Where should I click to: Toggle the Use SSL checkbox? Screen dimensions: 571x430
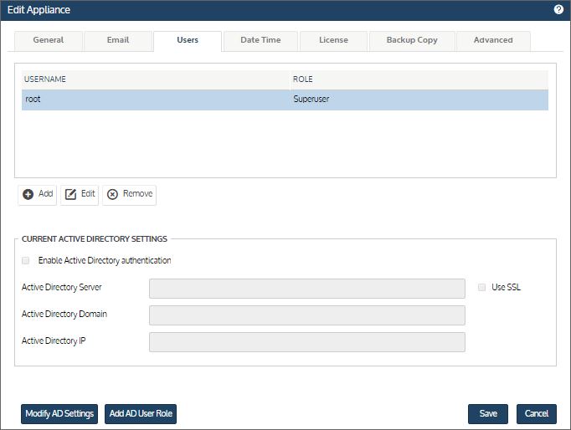point(481,288)
